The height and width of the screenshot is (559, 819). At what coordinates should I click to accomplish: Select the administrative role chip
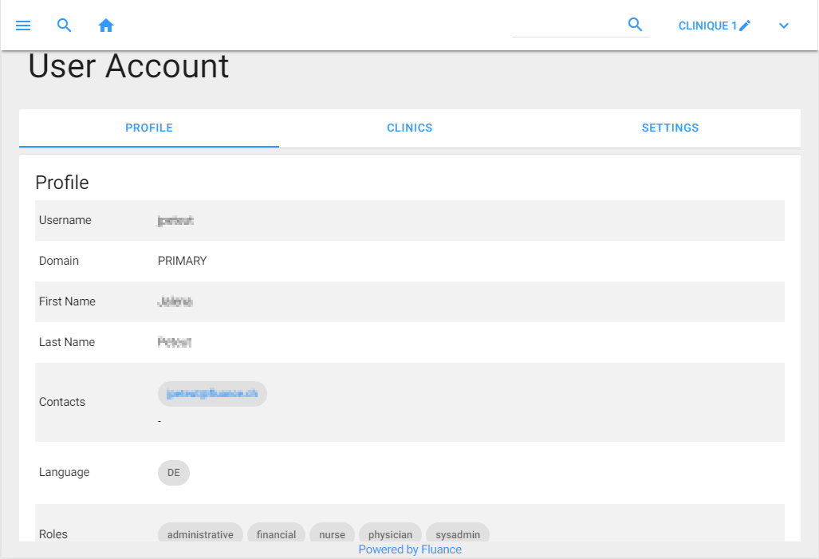point(200,534)
